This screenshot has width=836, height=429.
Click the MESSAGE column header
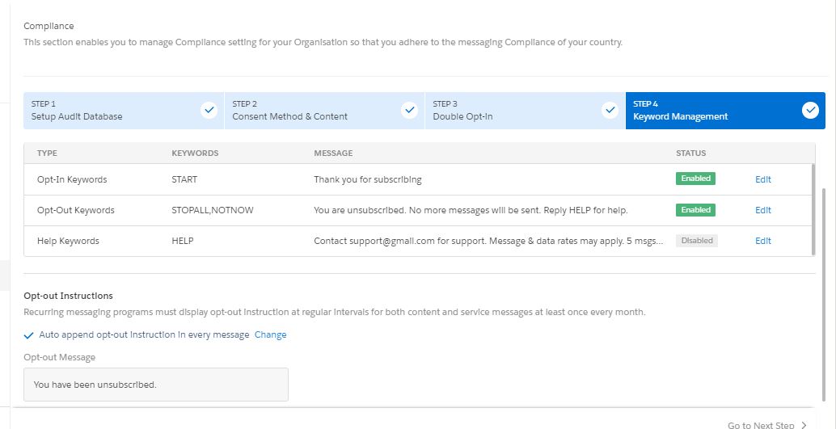pos(333,153)
